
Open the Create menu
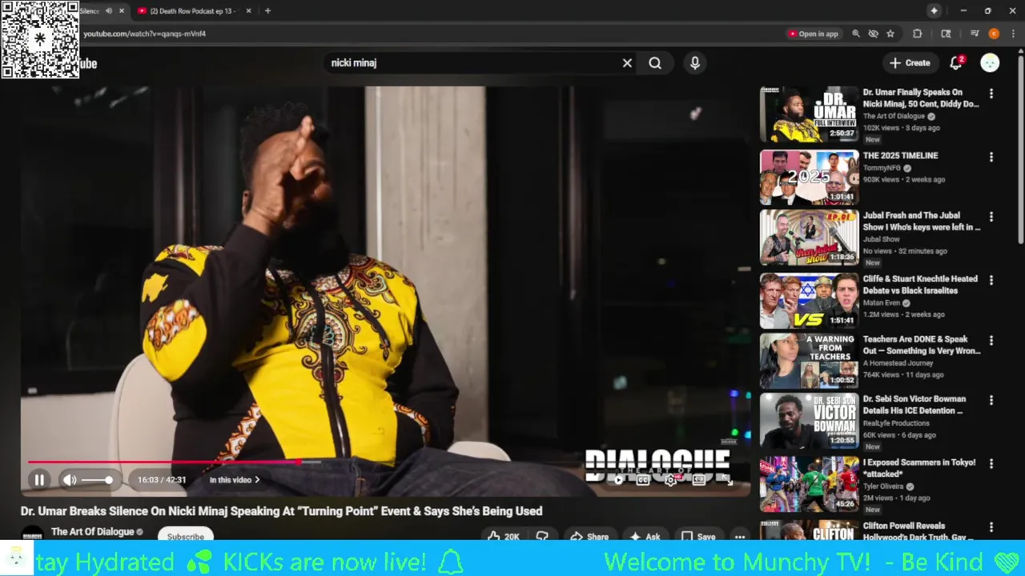coord(910,62)
